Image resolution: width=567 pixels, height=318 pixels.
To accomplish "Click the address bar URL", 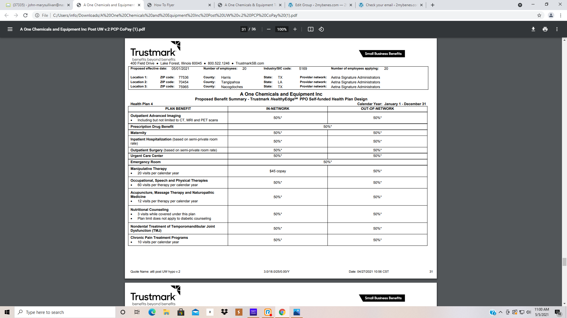I will click(175, 15).
